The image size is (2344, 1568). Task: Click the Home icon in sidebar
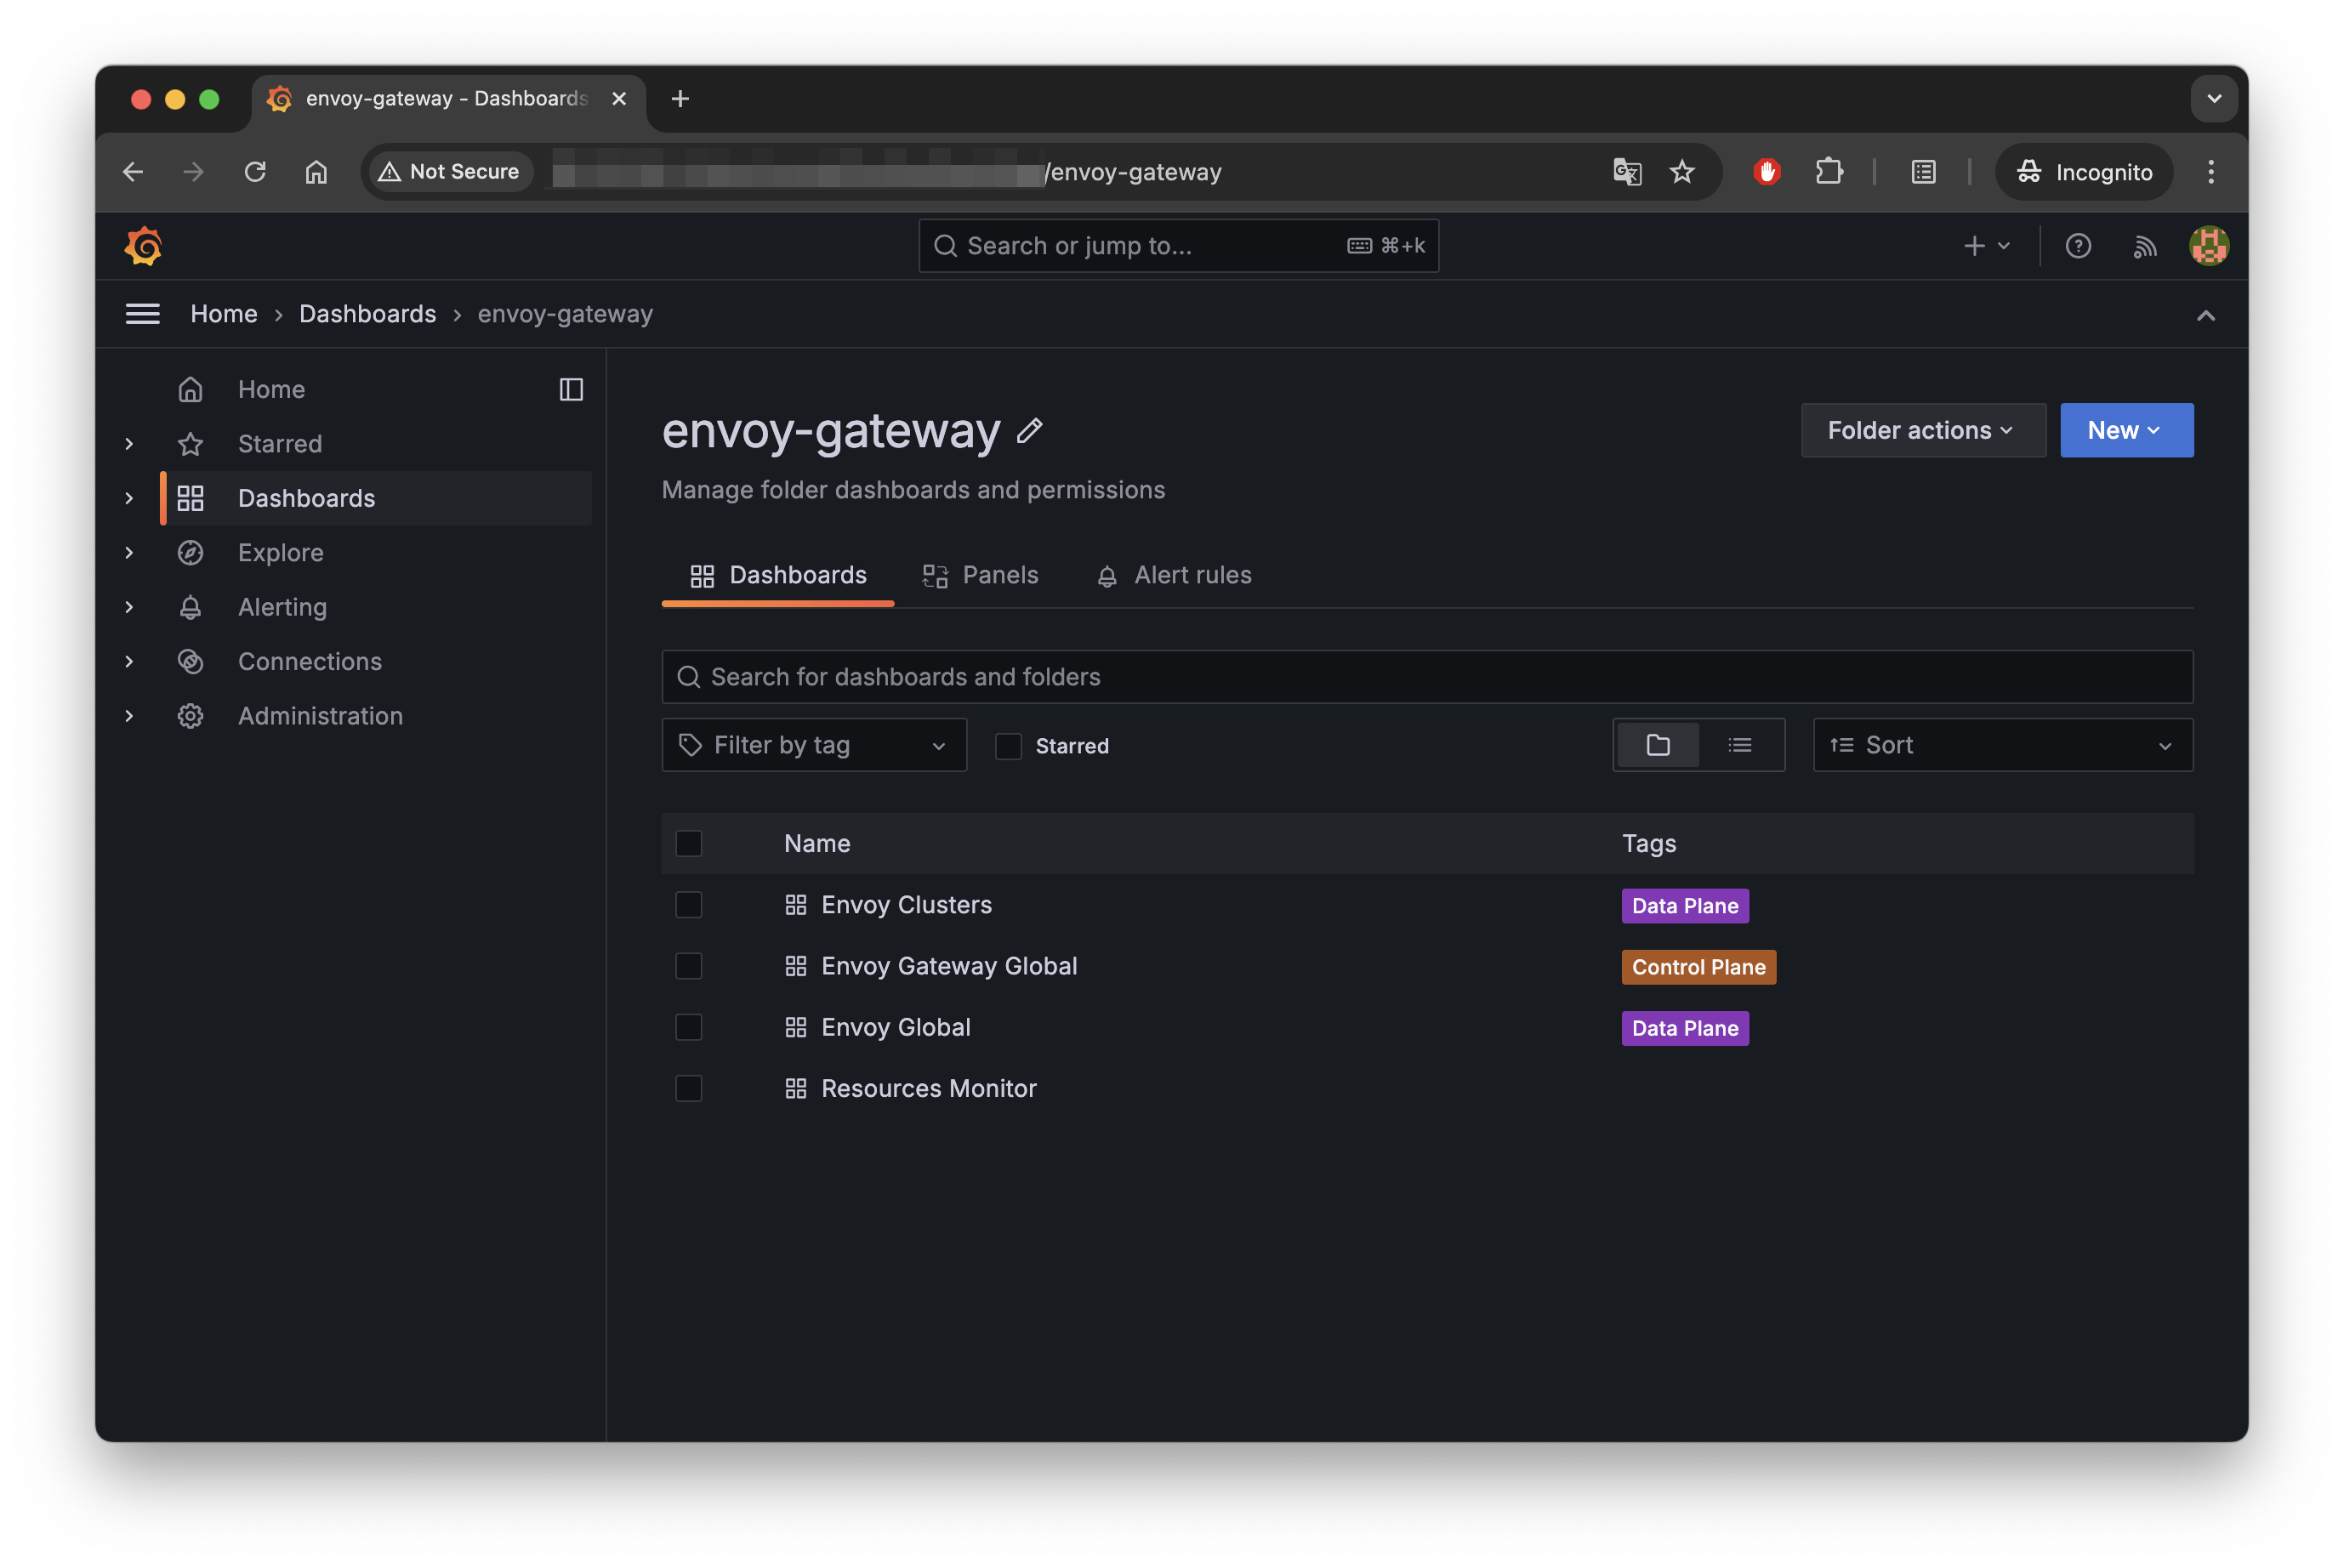(x=191, y=389)
